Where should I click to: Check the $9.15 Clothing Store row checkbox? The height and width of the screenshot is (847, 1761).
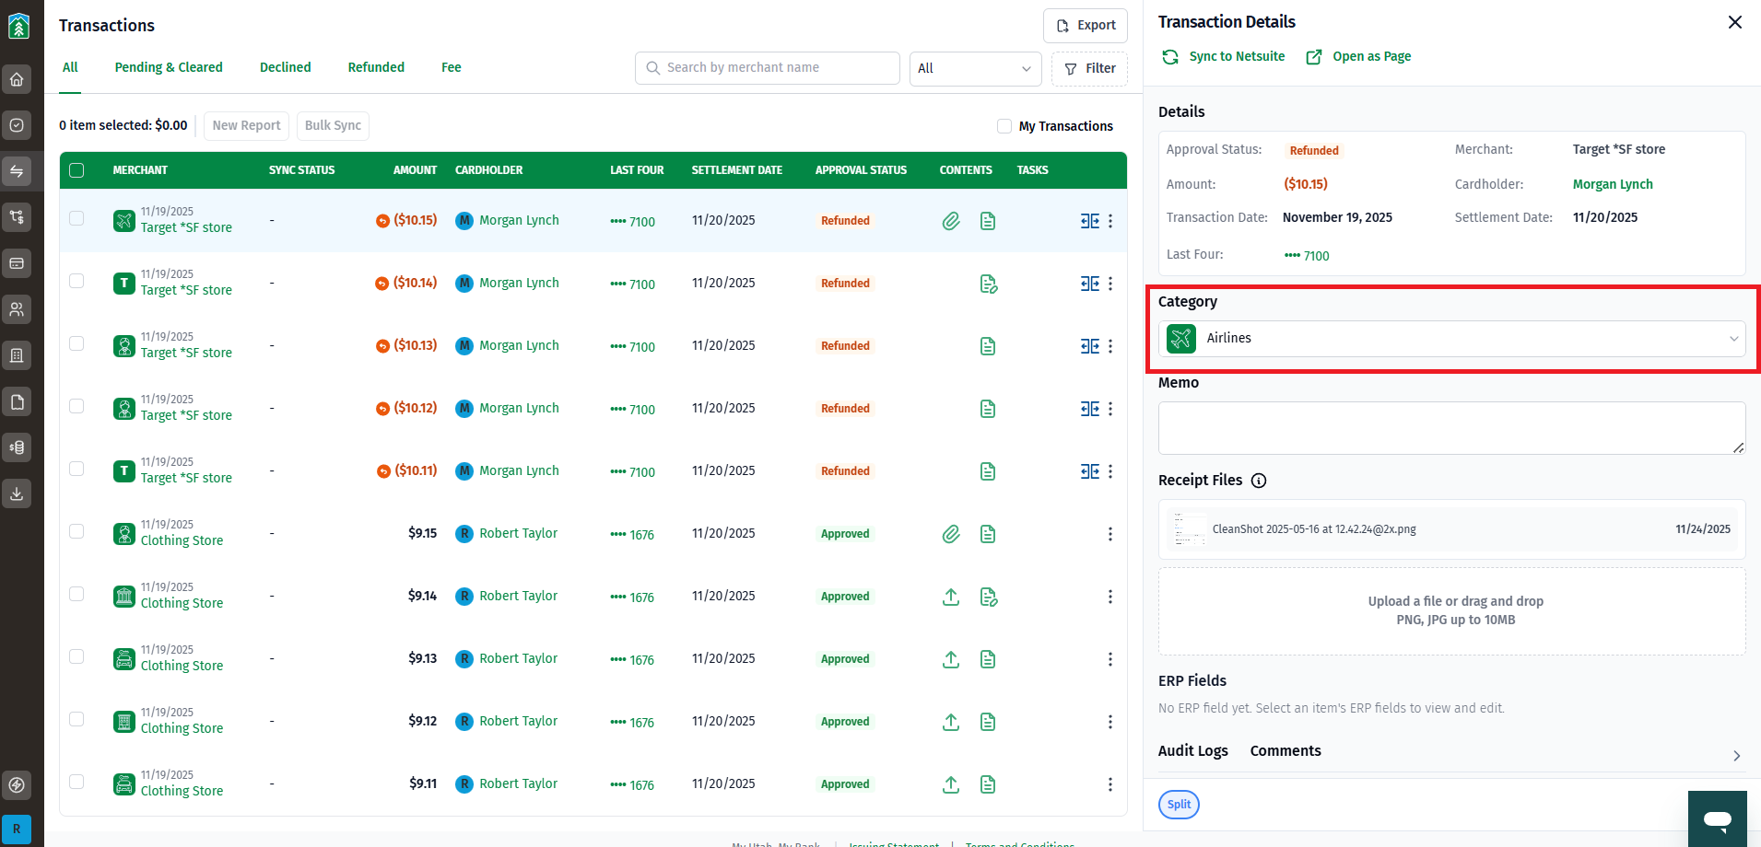coord(76,531)
